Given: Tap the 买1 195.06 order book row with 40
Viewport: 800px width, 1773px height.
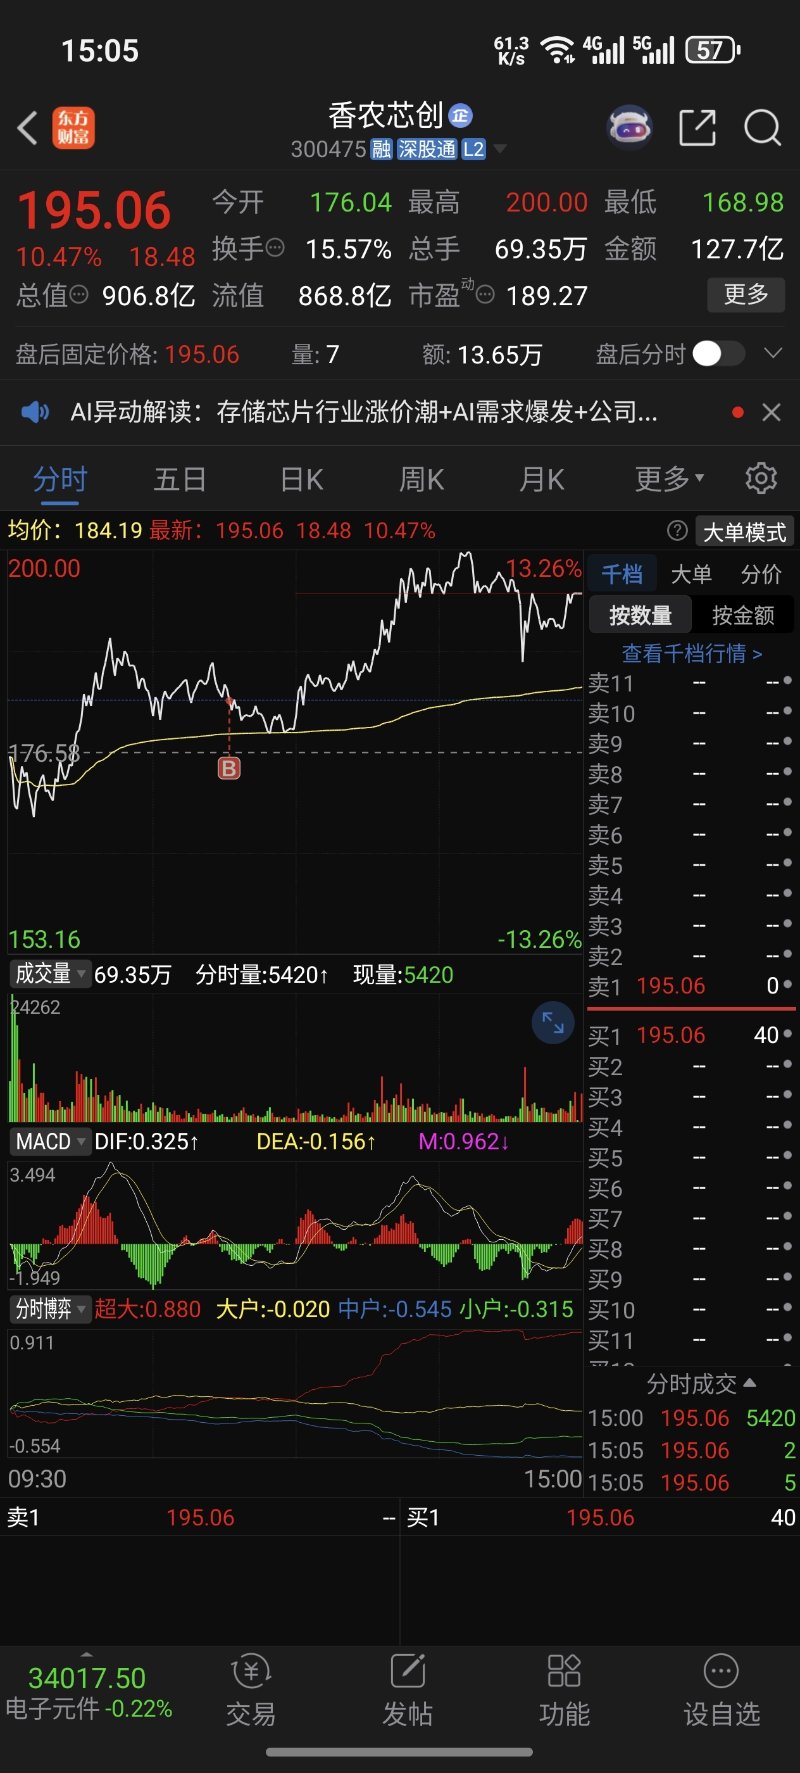Looking at the screenshot, I should 691,1035.
